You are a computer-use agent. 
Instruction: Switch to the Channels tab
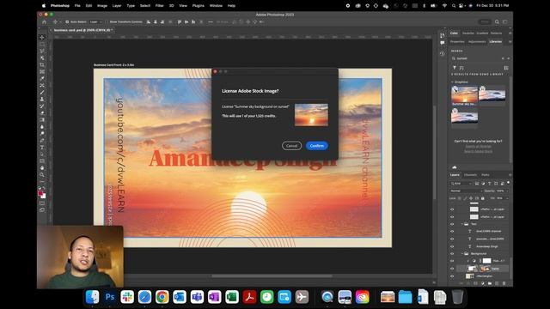(x=470, y=175)
